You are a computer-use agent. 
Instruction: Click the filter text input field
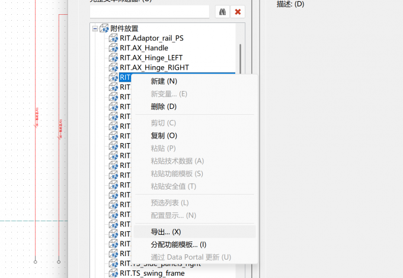[x=149, y=12]
